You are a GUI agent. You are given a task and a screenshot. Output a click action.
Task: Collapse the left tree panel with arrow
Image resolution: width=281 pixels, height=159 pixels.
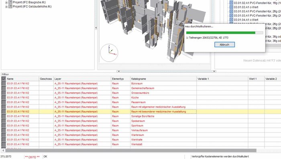coord(96,28)
